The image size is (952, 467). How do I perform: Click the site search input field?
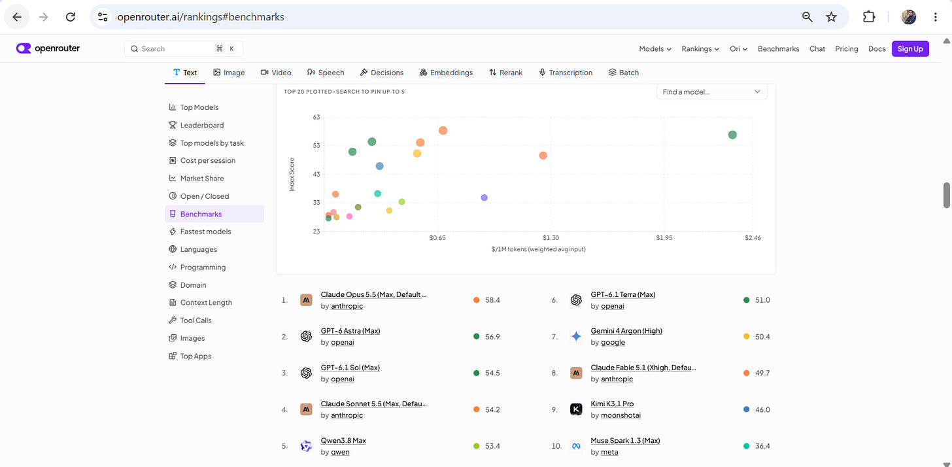coord(183,49)
